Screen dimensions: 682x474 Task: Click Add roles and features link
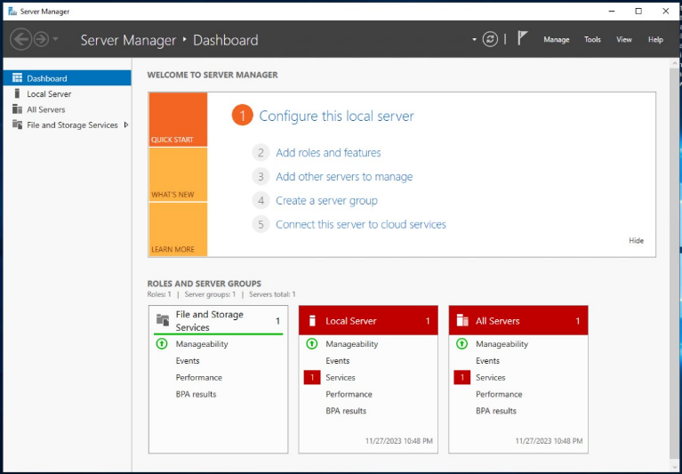pos(328,153)
